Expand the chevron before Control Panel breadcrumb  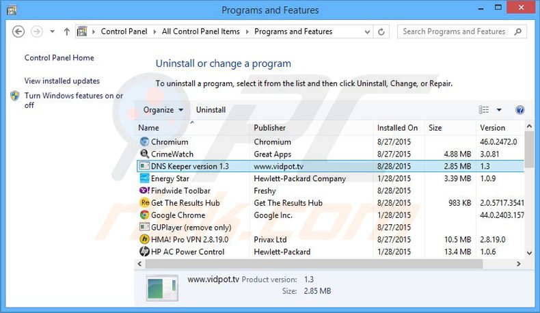pyautogui.click(x=94, y=31)
